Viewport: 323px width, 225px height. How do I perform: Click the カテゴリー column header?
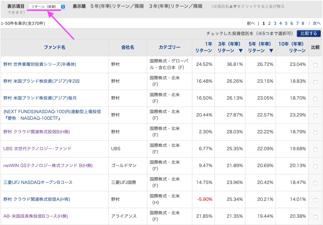coord(169,47)
